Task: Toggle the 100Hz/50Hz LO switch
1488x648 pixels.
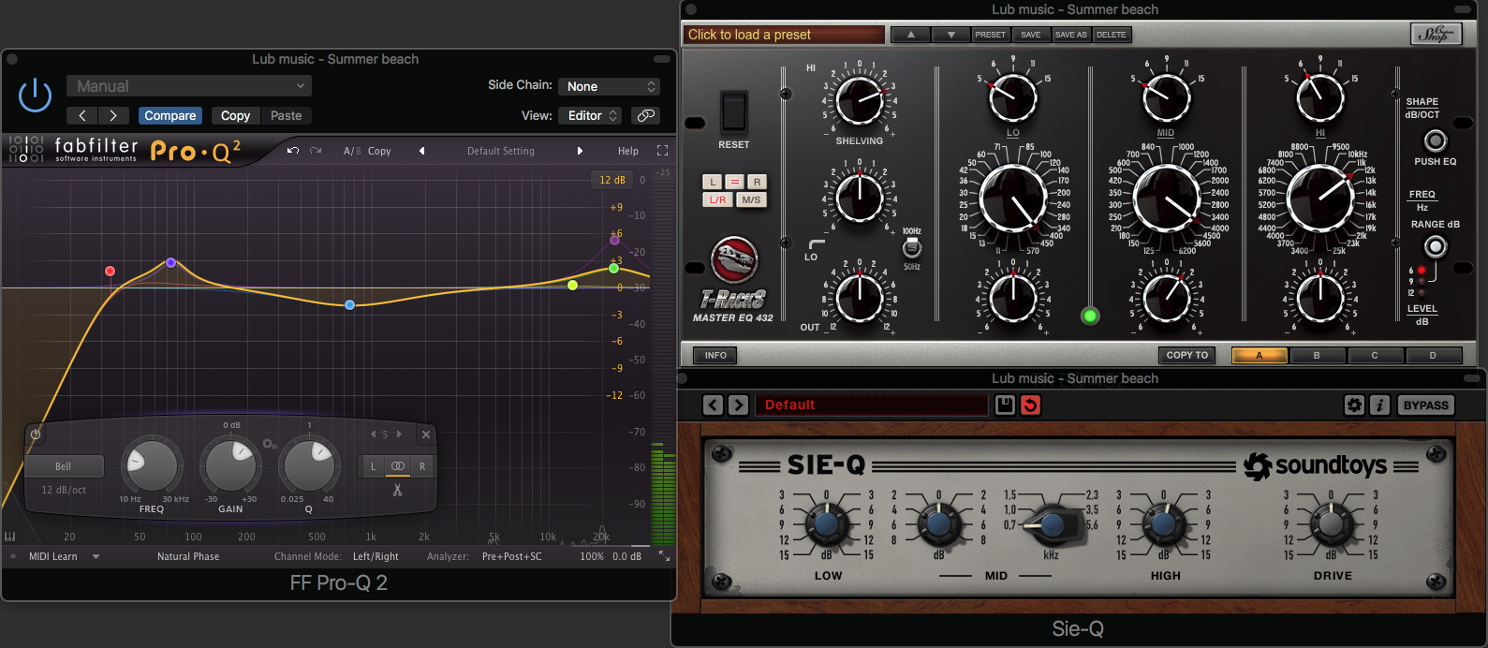Action: click(911, 248)
